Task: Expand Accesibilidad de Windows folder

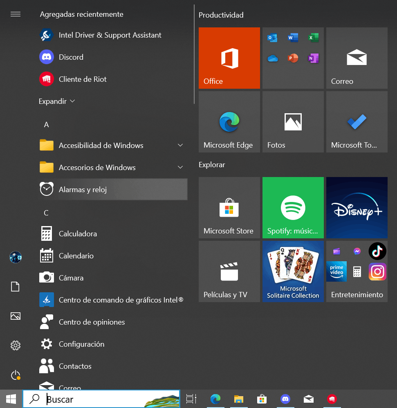Action: click(x=113, y=145)
